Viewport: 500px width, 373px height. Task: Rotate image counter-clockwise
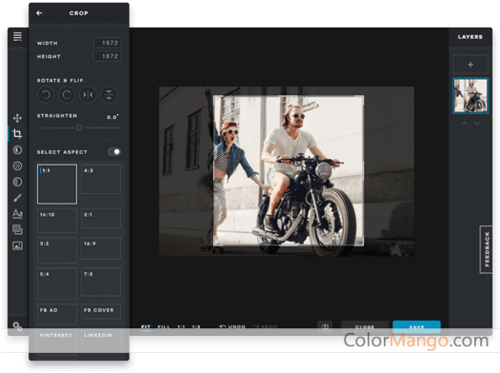[46, 95]
